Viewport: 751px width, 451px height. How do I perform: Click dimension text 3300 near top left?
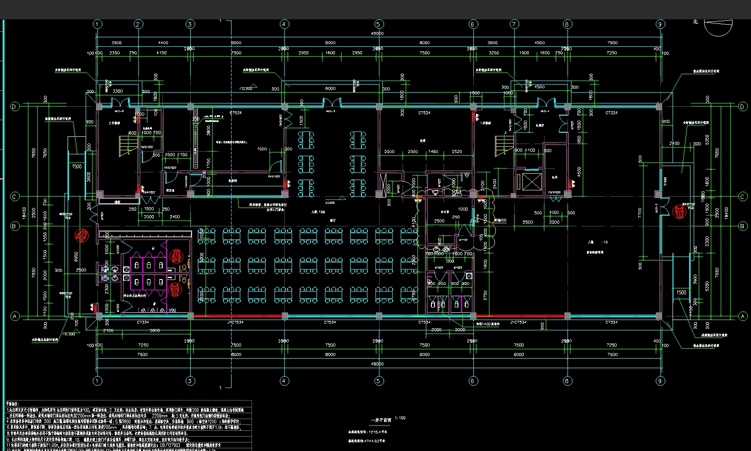tap(118, 91)
